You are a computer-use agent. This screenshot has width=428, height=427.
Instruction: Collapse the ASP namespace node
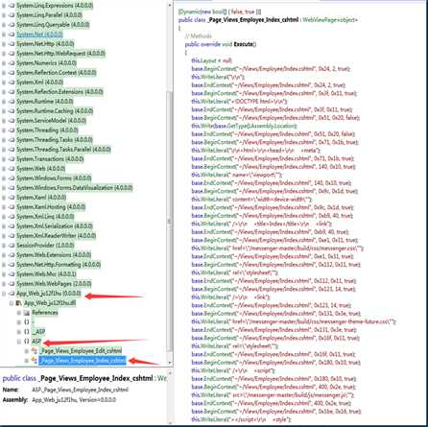(19, 342)
